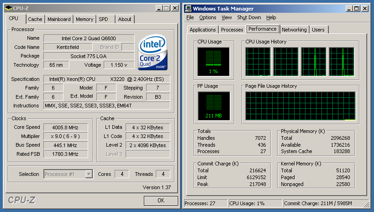Image resolution: width=374 pixels, height=212 pixels.
Task: Switch to the Networking tab
Action: [x=294, y=30]
